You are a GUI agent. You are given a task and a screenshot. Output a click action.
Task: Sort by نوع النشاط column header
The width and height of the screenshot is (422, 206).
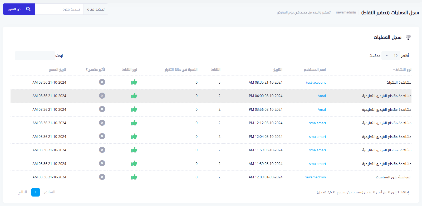tap(402, 70)
